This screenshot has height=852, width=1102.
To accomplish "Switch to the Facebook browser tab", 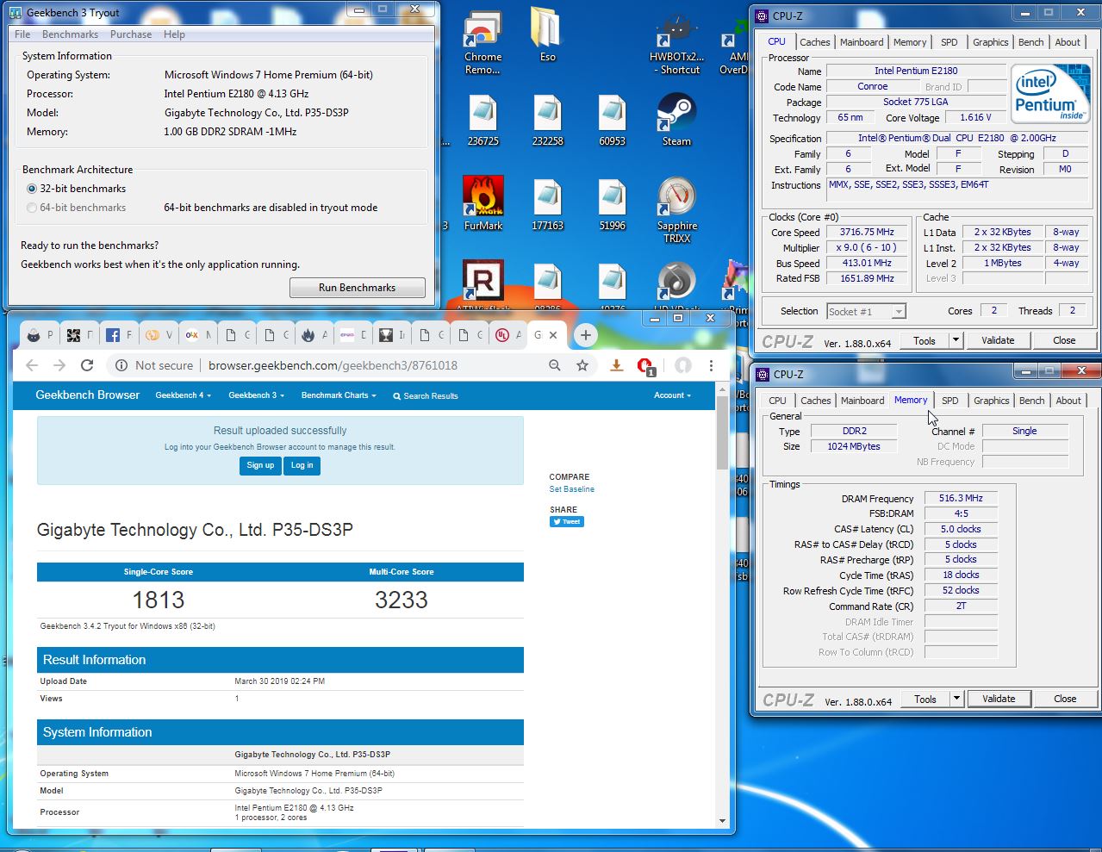I will 119,335.
